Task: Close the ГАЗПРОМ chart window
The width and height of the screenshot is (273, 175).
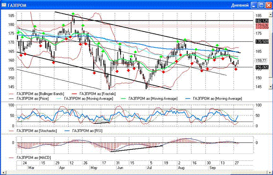Action: tap(269, 5)
